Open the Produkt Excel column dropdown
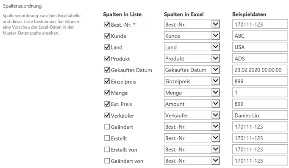 pyautogui.click(x=192, y=58)
